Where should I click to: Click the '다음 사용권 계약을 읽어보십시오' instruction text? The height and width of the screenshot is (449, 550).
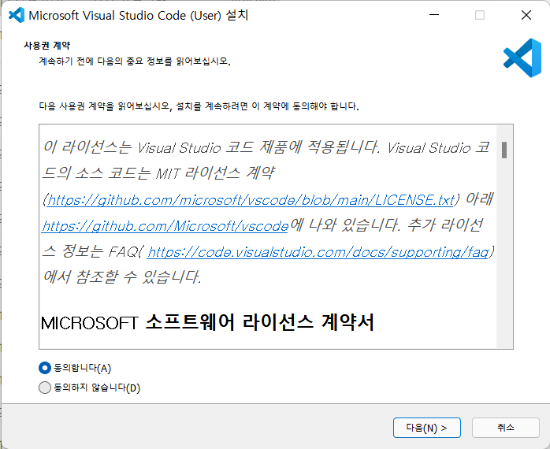click(x=199, y=106)
